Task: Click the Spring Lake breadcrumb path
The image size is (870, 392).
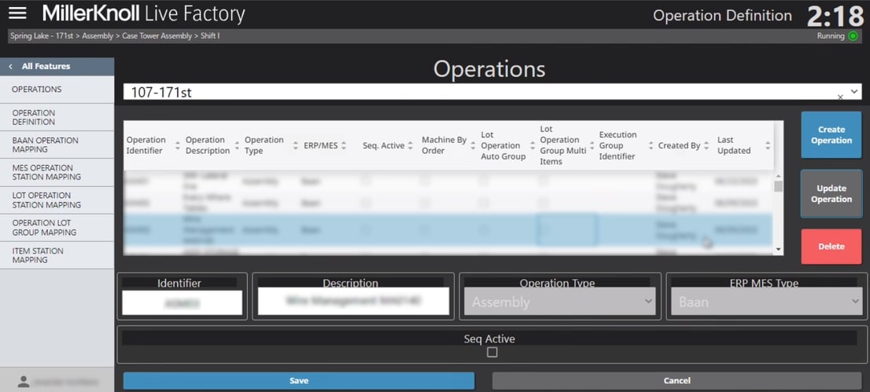Action: tap(115, 36)
